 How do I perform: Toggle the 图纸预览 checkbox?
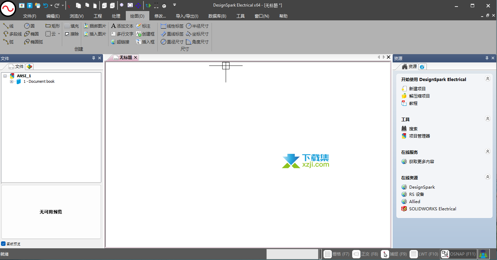(x=3, y=244)
